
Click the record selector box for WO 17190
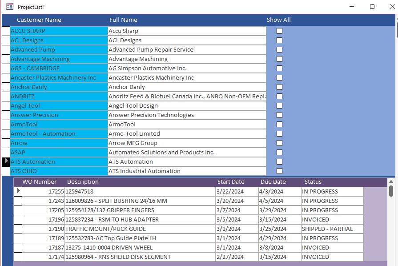18,229
